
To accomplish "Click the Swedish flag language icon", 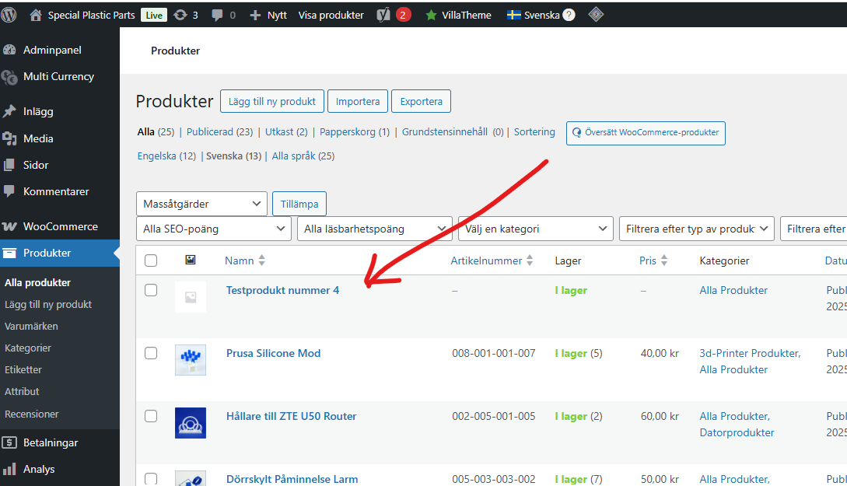I will [x=513, y=15].
